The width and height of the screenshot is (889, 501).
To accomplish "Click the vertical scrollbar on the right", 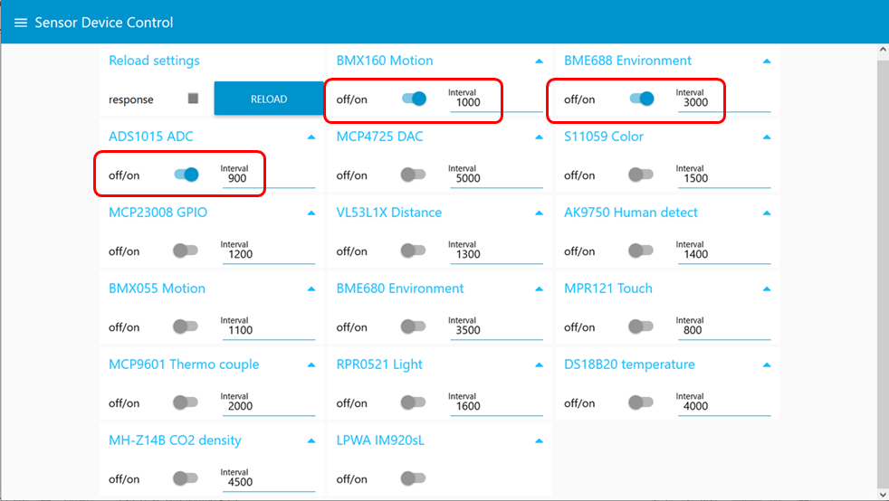I will tap(883, 271).
